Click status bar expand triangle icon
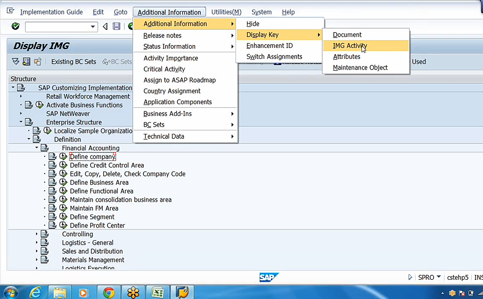 (x=410, y=277)
